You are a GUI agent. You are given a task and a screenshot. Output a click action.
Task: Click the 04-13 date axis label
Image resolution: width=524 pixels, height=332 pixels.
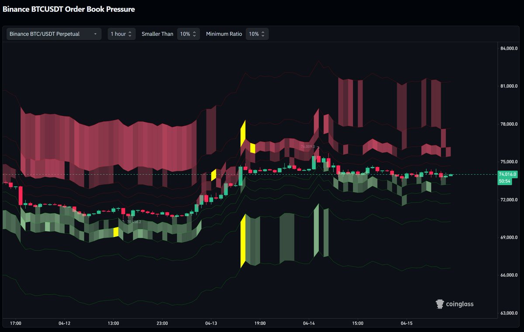point(211,324)
